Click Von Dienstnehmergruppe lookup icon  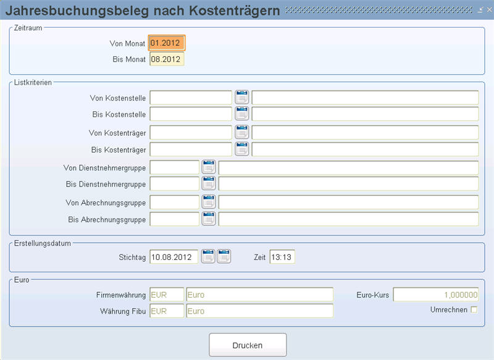coord(209,167)
